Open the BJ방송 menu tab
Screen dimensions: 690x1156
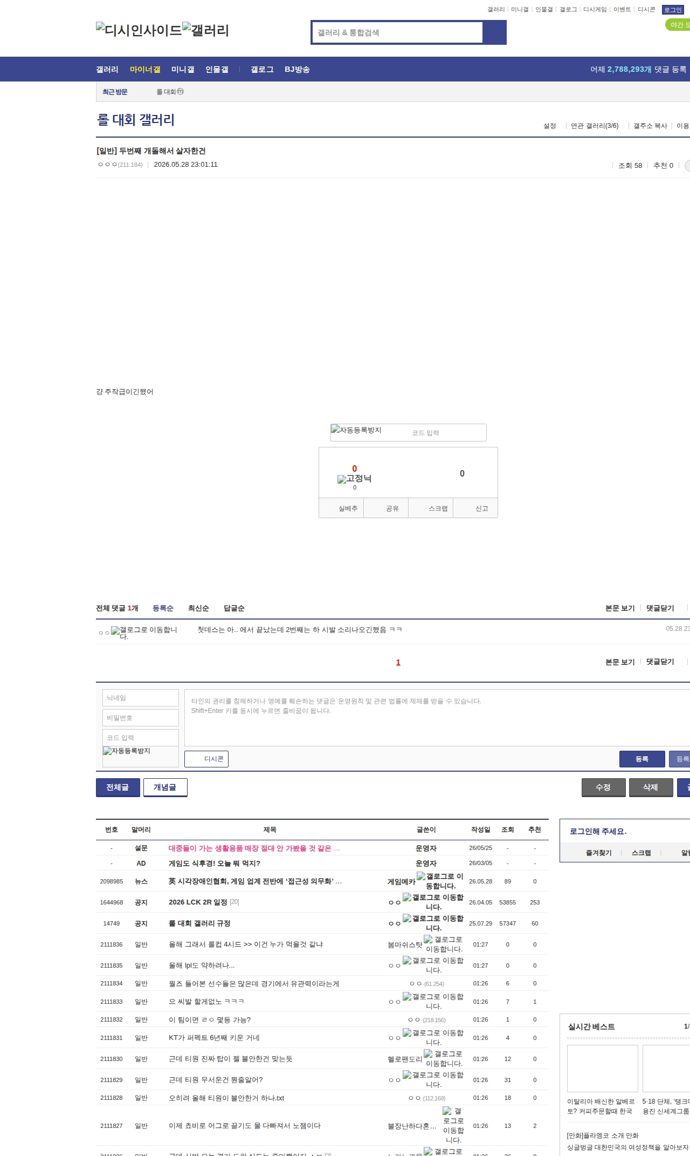coord(297,69)
